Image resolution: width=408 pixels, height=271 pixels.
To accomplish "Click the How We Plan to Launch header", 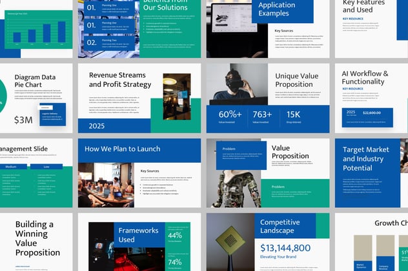I will pos(121,149).
